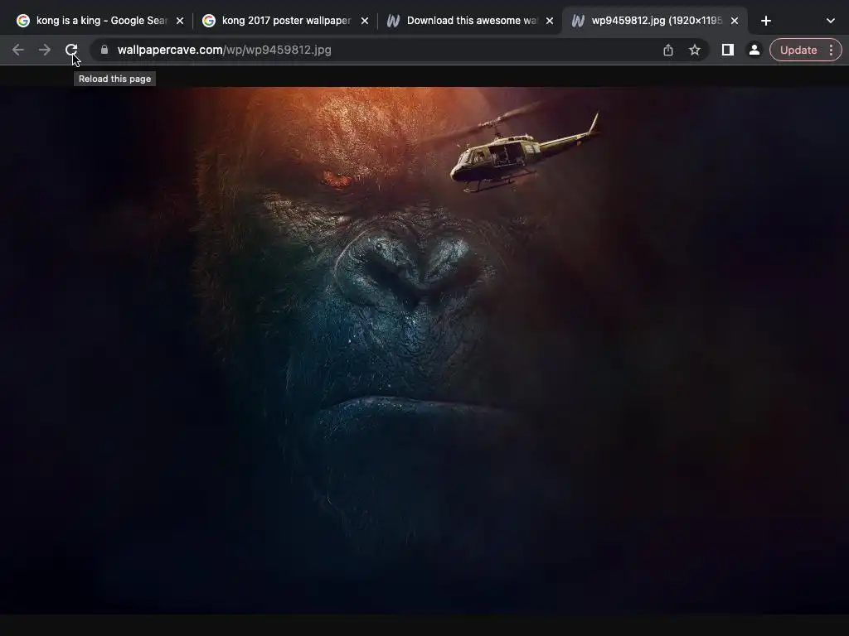Viewport: 849px width, 636px height.
Task: Close the 'kong is a king' tab
Action: tap(180, 21)
